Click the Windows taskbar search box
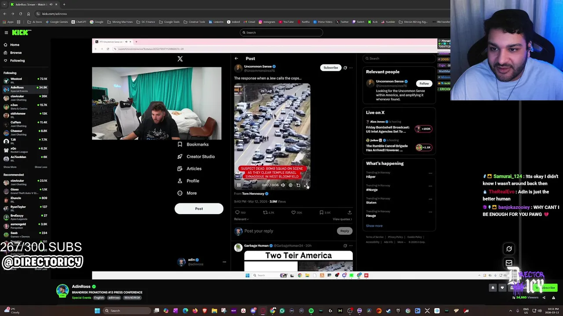 click(126, 311)
